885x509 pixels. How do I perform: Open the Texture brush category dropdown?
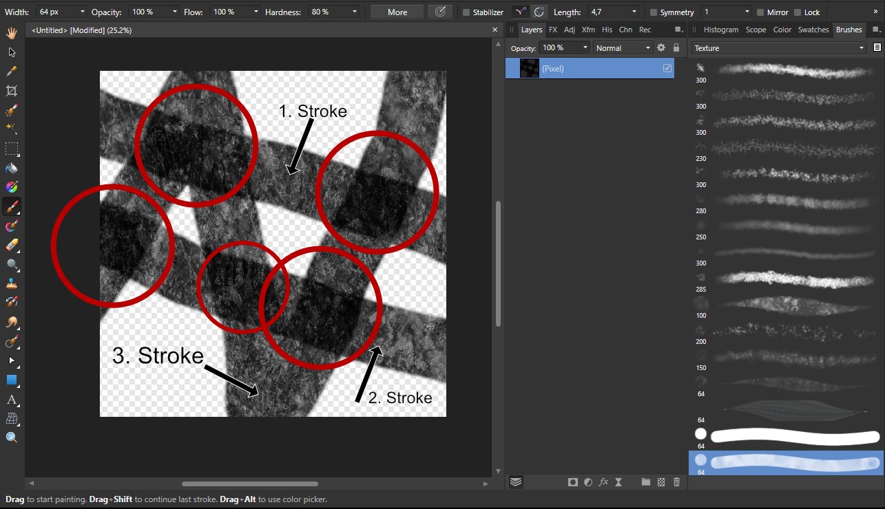click(x=779, y=47)
